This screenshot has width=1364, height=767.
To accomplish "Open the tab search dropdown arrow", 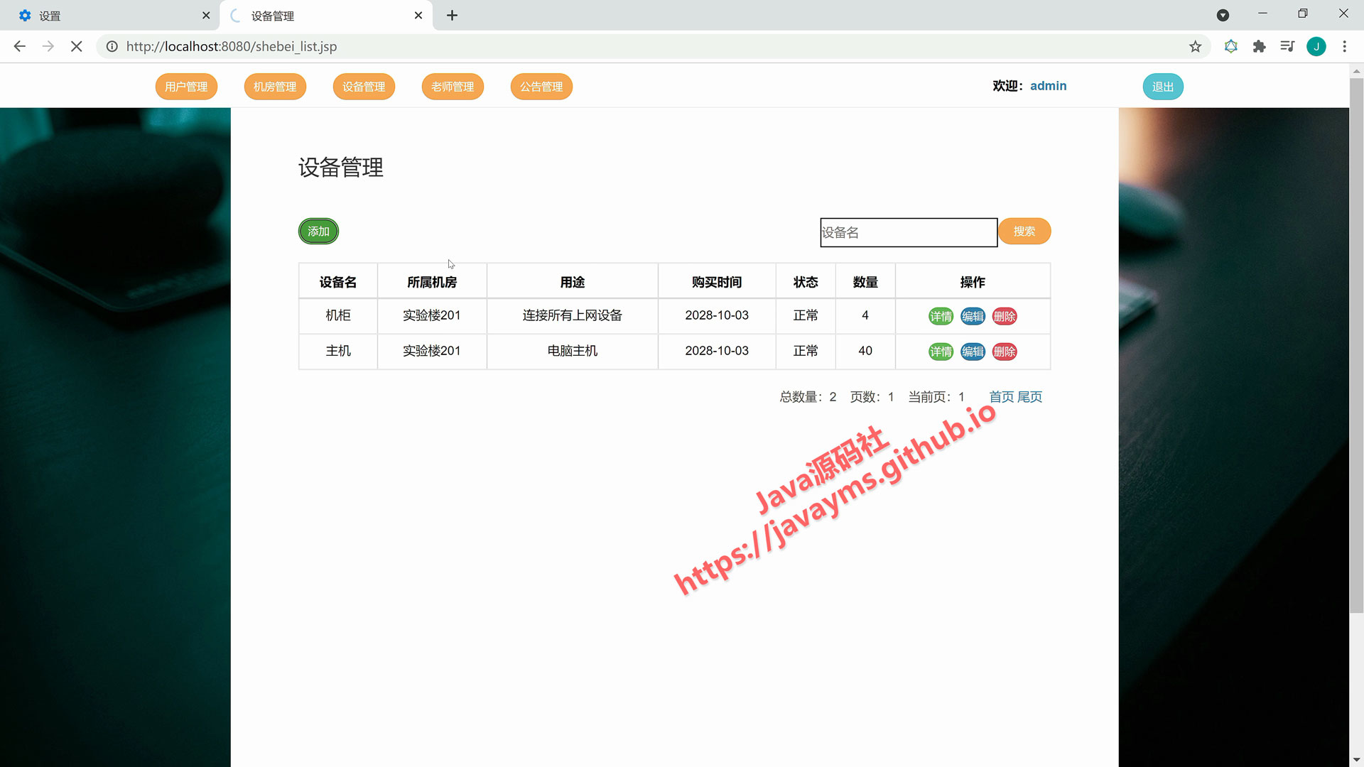I will coord(1223,15).
